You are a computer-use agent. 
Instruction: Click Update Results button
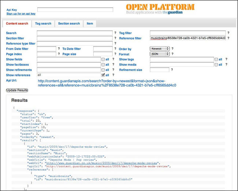pyautogui.click(x=17, y=90)
